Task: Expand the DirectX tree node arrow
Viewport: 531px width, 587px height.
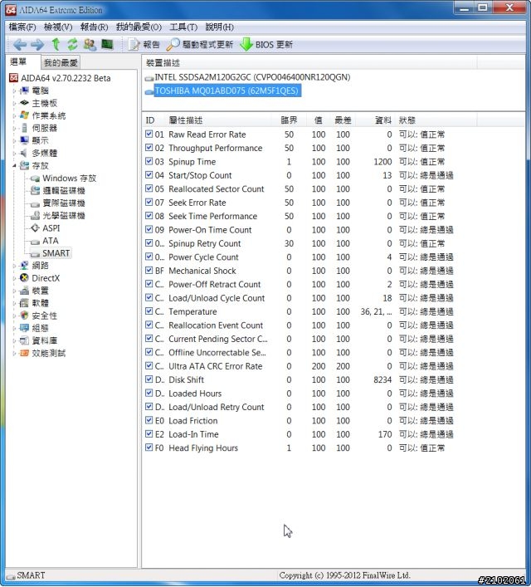Action: coord(14,278)
